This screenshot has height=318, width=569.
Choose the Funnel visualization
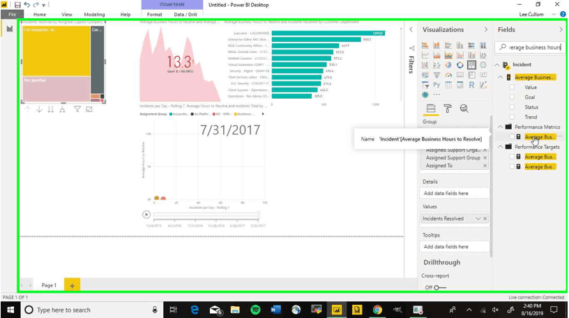(437, 75)
